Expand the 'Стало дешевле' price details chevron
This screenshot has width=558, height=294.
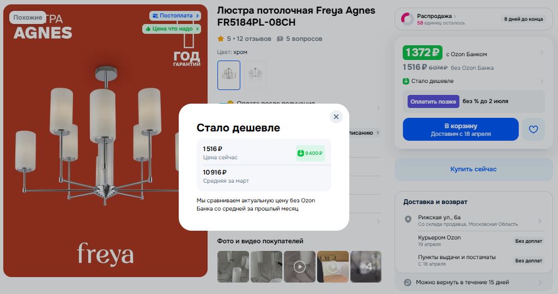(542, 81)
